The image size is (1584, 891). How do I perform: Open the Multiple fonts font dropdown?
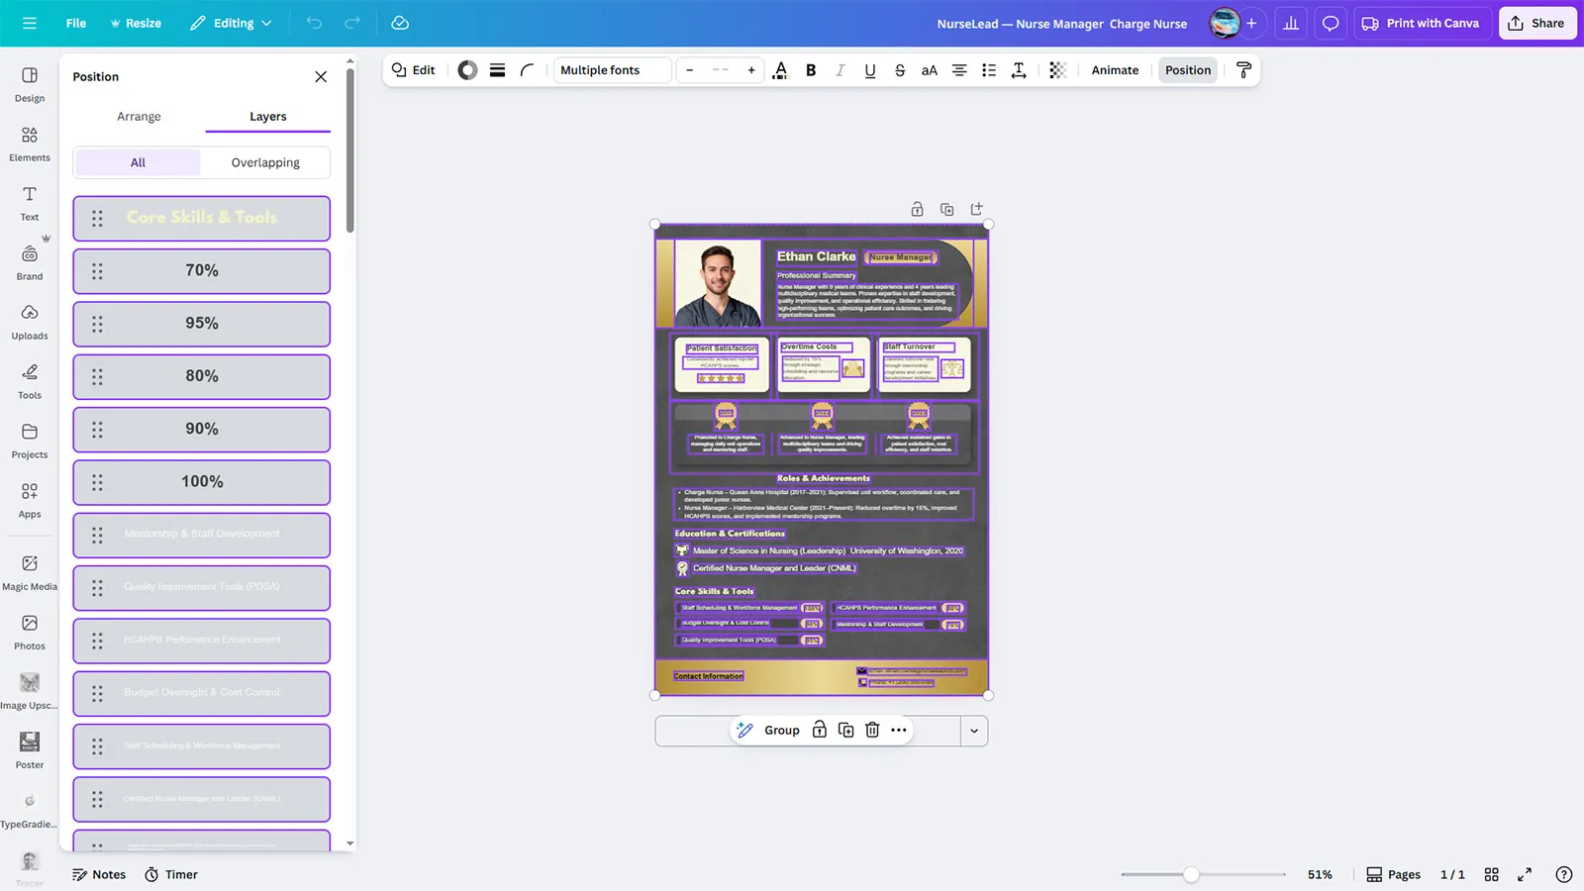612,70
